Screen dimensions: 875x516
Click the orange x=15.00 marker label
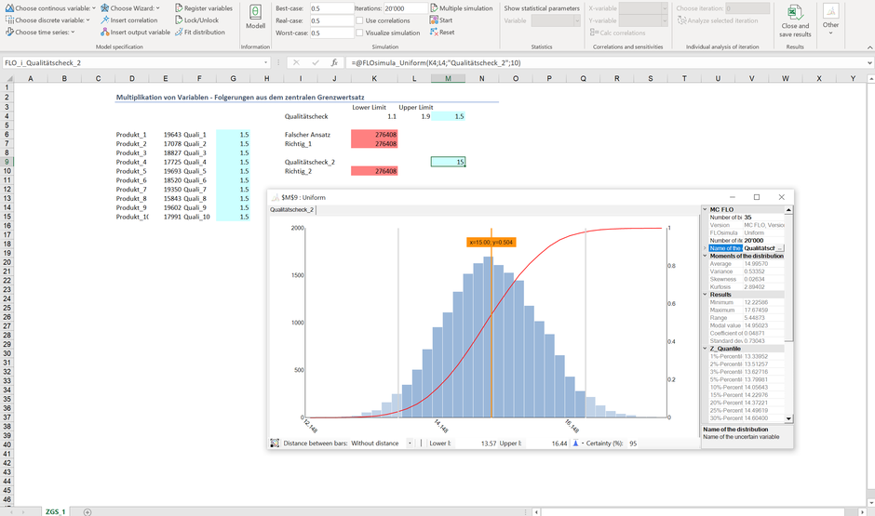pyautogui.click(x=491, y=243)
